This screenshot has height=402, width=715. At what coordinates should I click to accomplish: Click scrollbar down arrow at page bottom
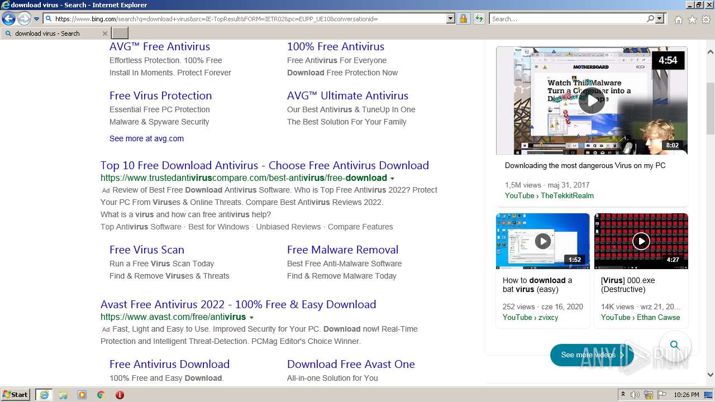pyautogui.click(x=711, y=375)
